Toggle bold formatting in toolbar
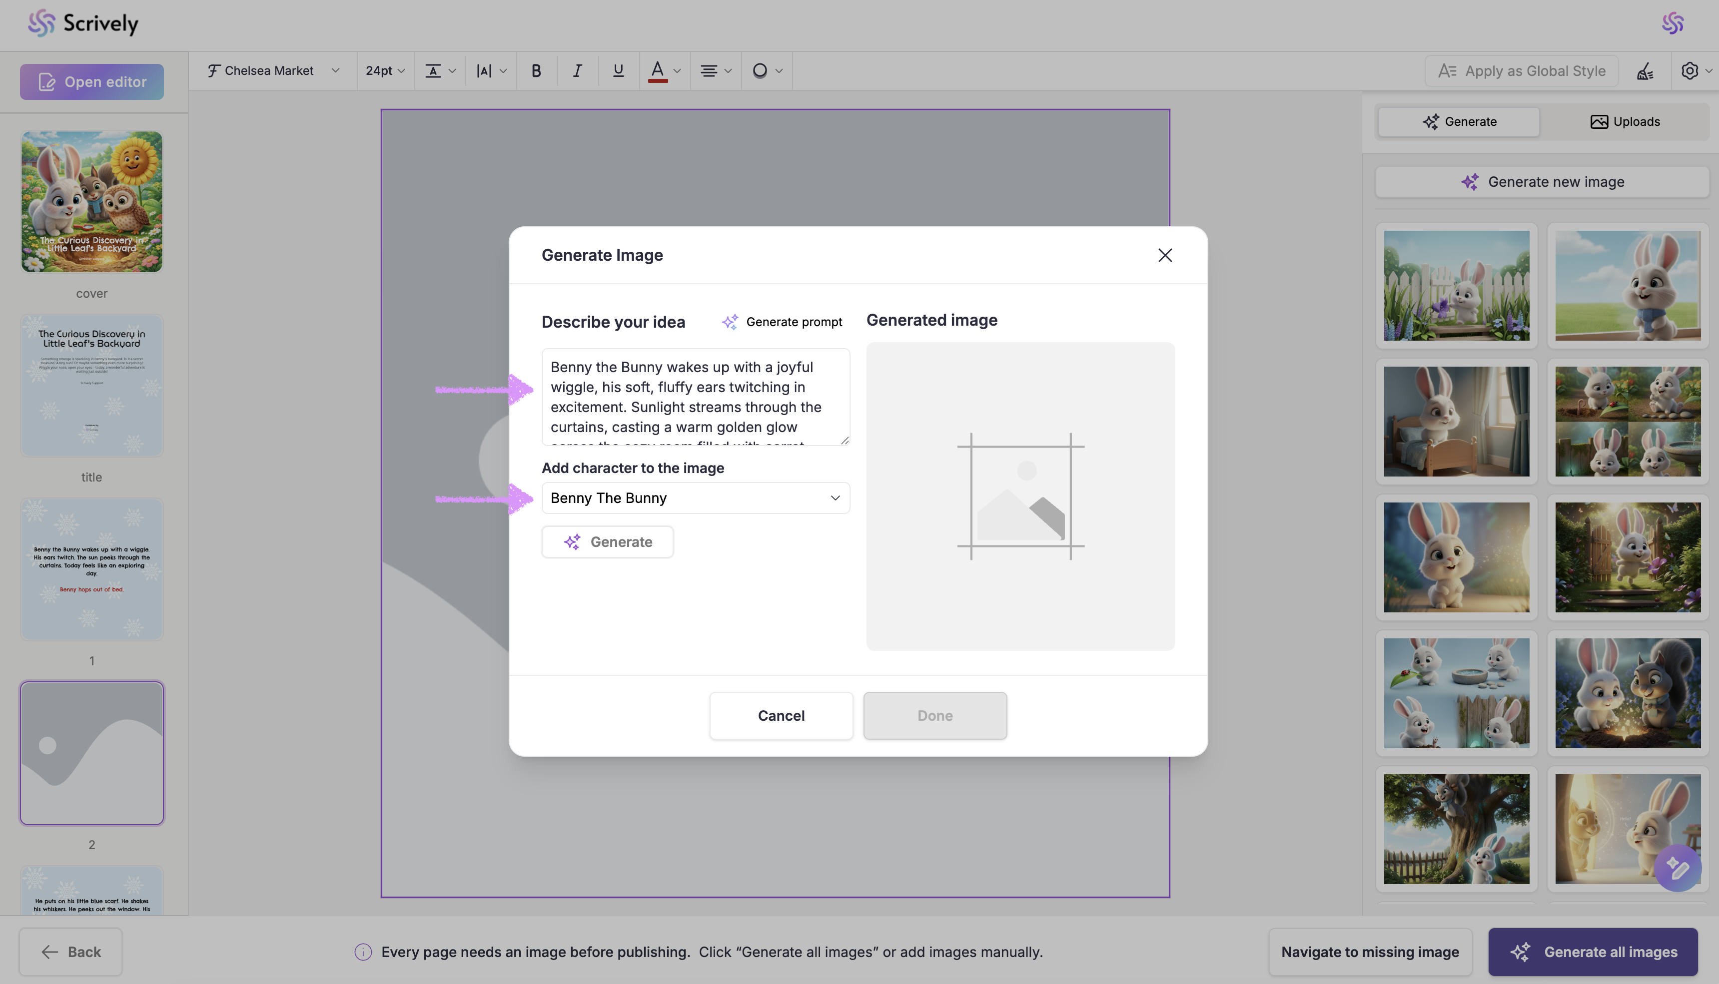 [536, 71]
